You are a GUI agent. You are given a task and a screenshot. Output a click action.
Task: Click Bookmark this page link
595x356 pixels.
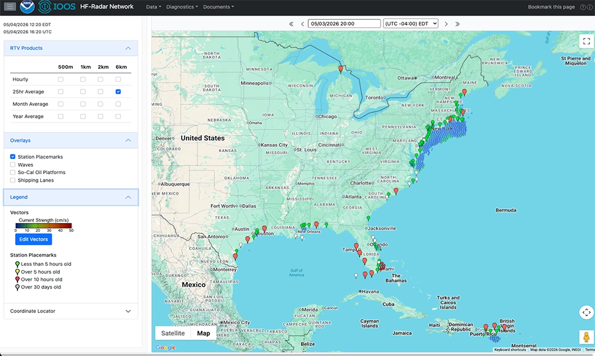551,7
